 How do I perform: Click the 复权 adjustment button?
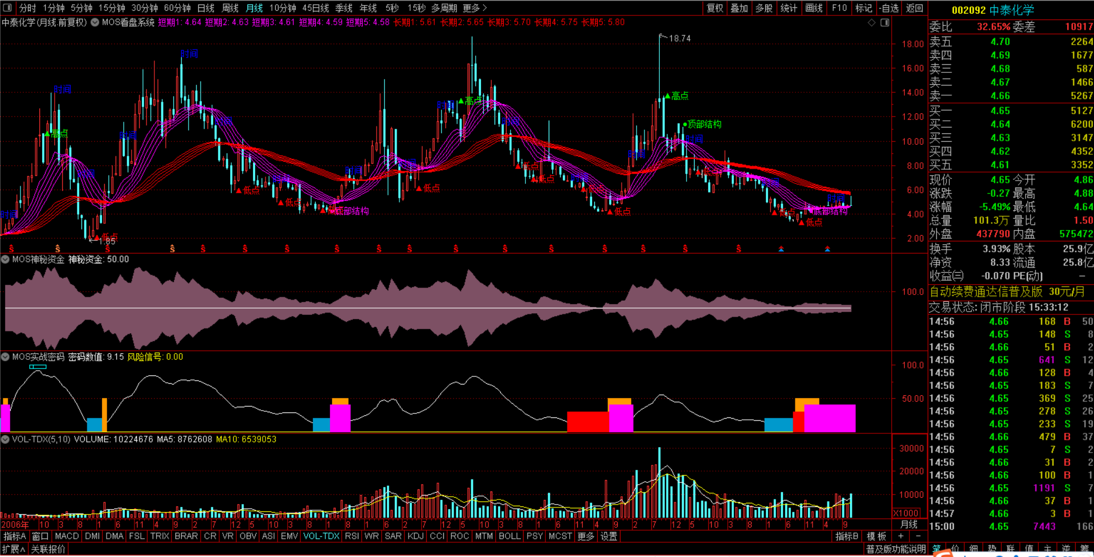[x=715, y=8]
